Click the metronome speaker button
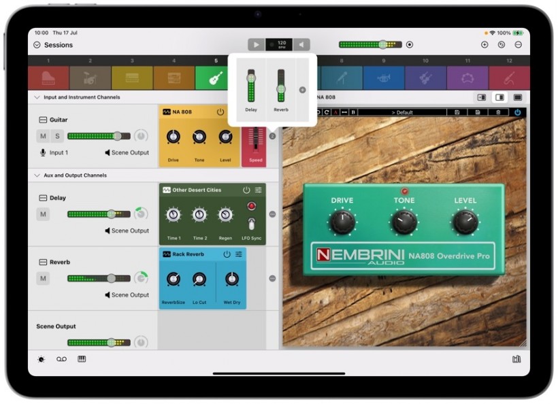Viewport: 558px width, 404px height. click(x=301, y=45)
